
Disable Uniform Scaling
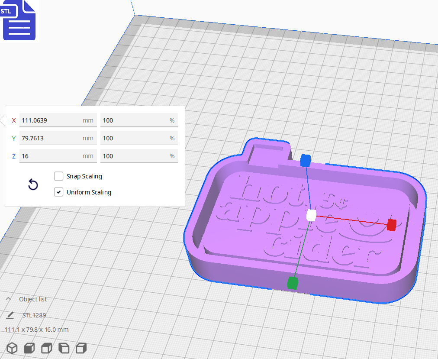pos(59,192)
